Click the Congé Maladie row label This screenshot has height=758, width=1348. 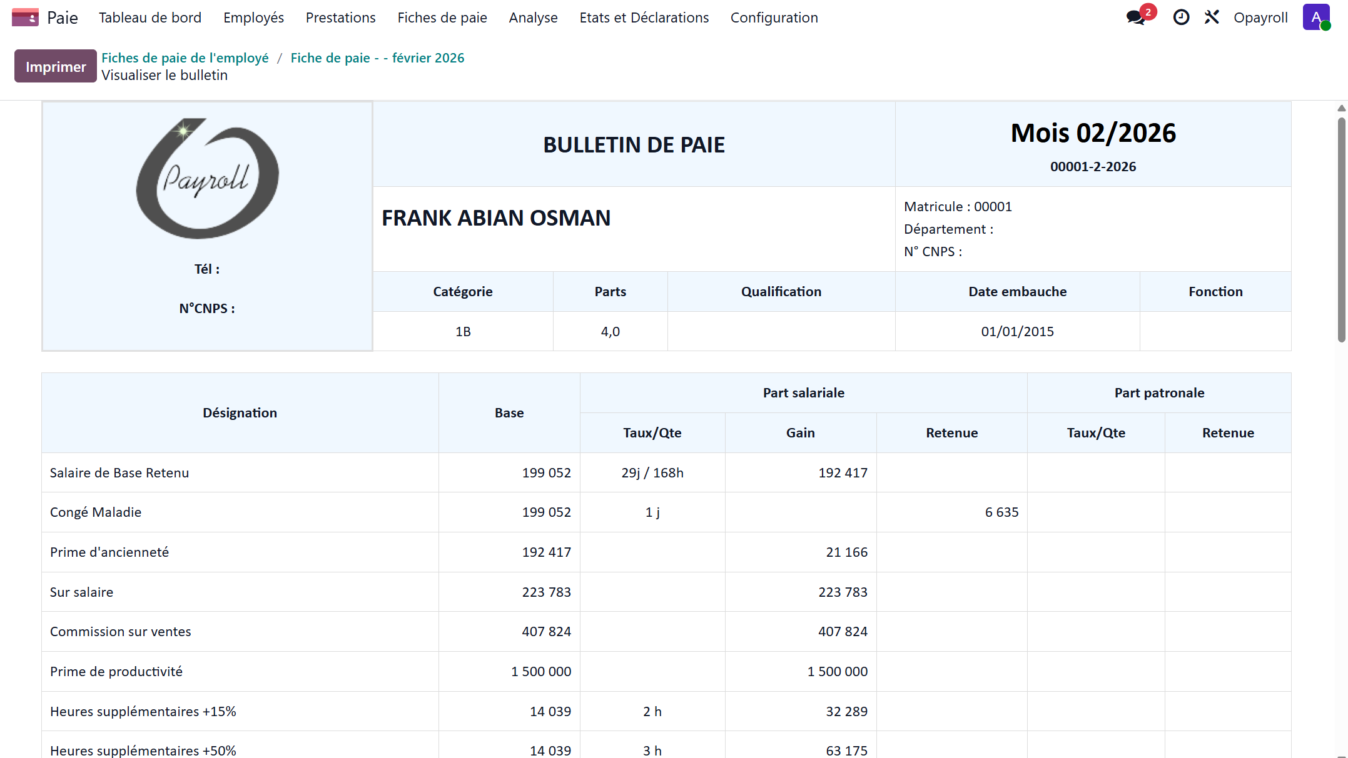(96, 512)
